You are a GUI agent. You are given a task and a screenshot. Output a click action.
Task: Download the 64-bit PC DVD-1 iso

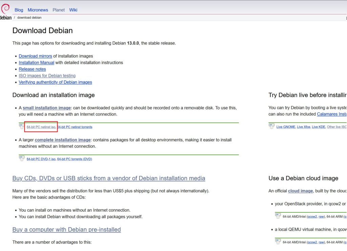(x=41, y=159)
